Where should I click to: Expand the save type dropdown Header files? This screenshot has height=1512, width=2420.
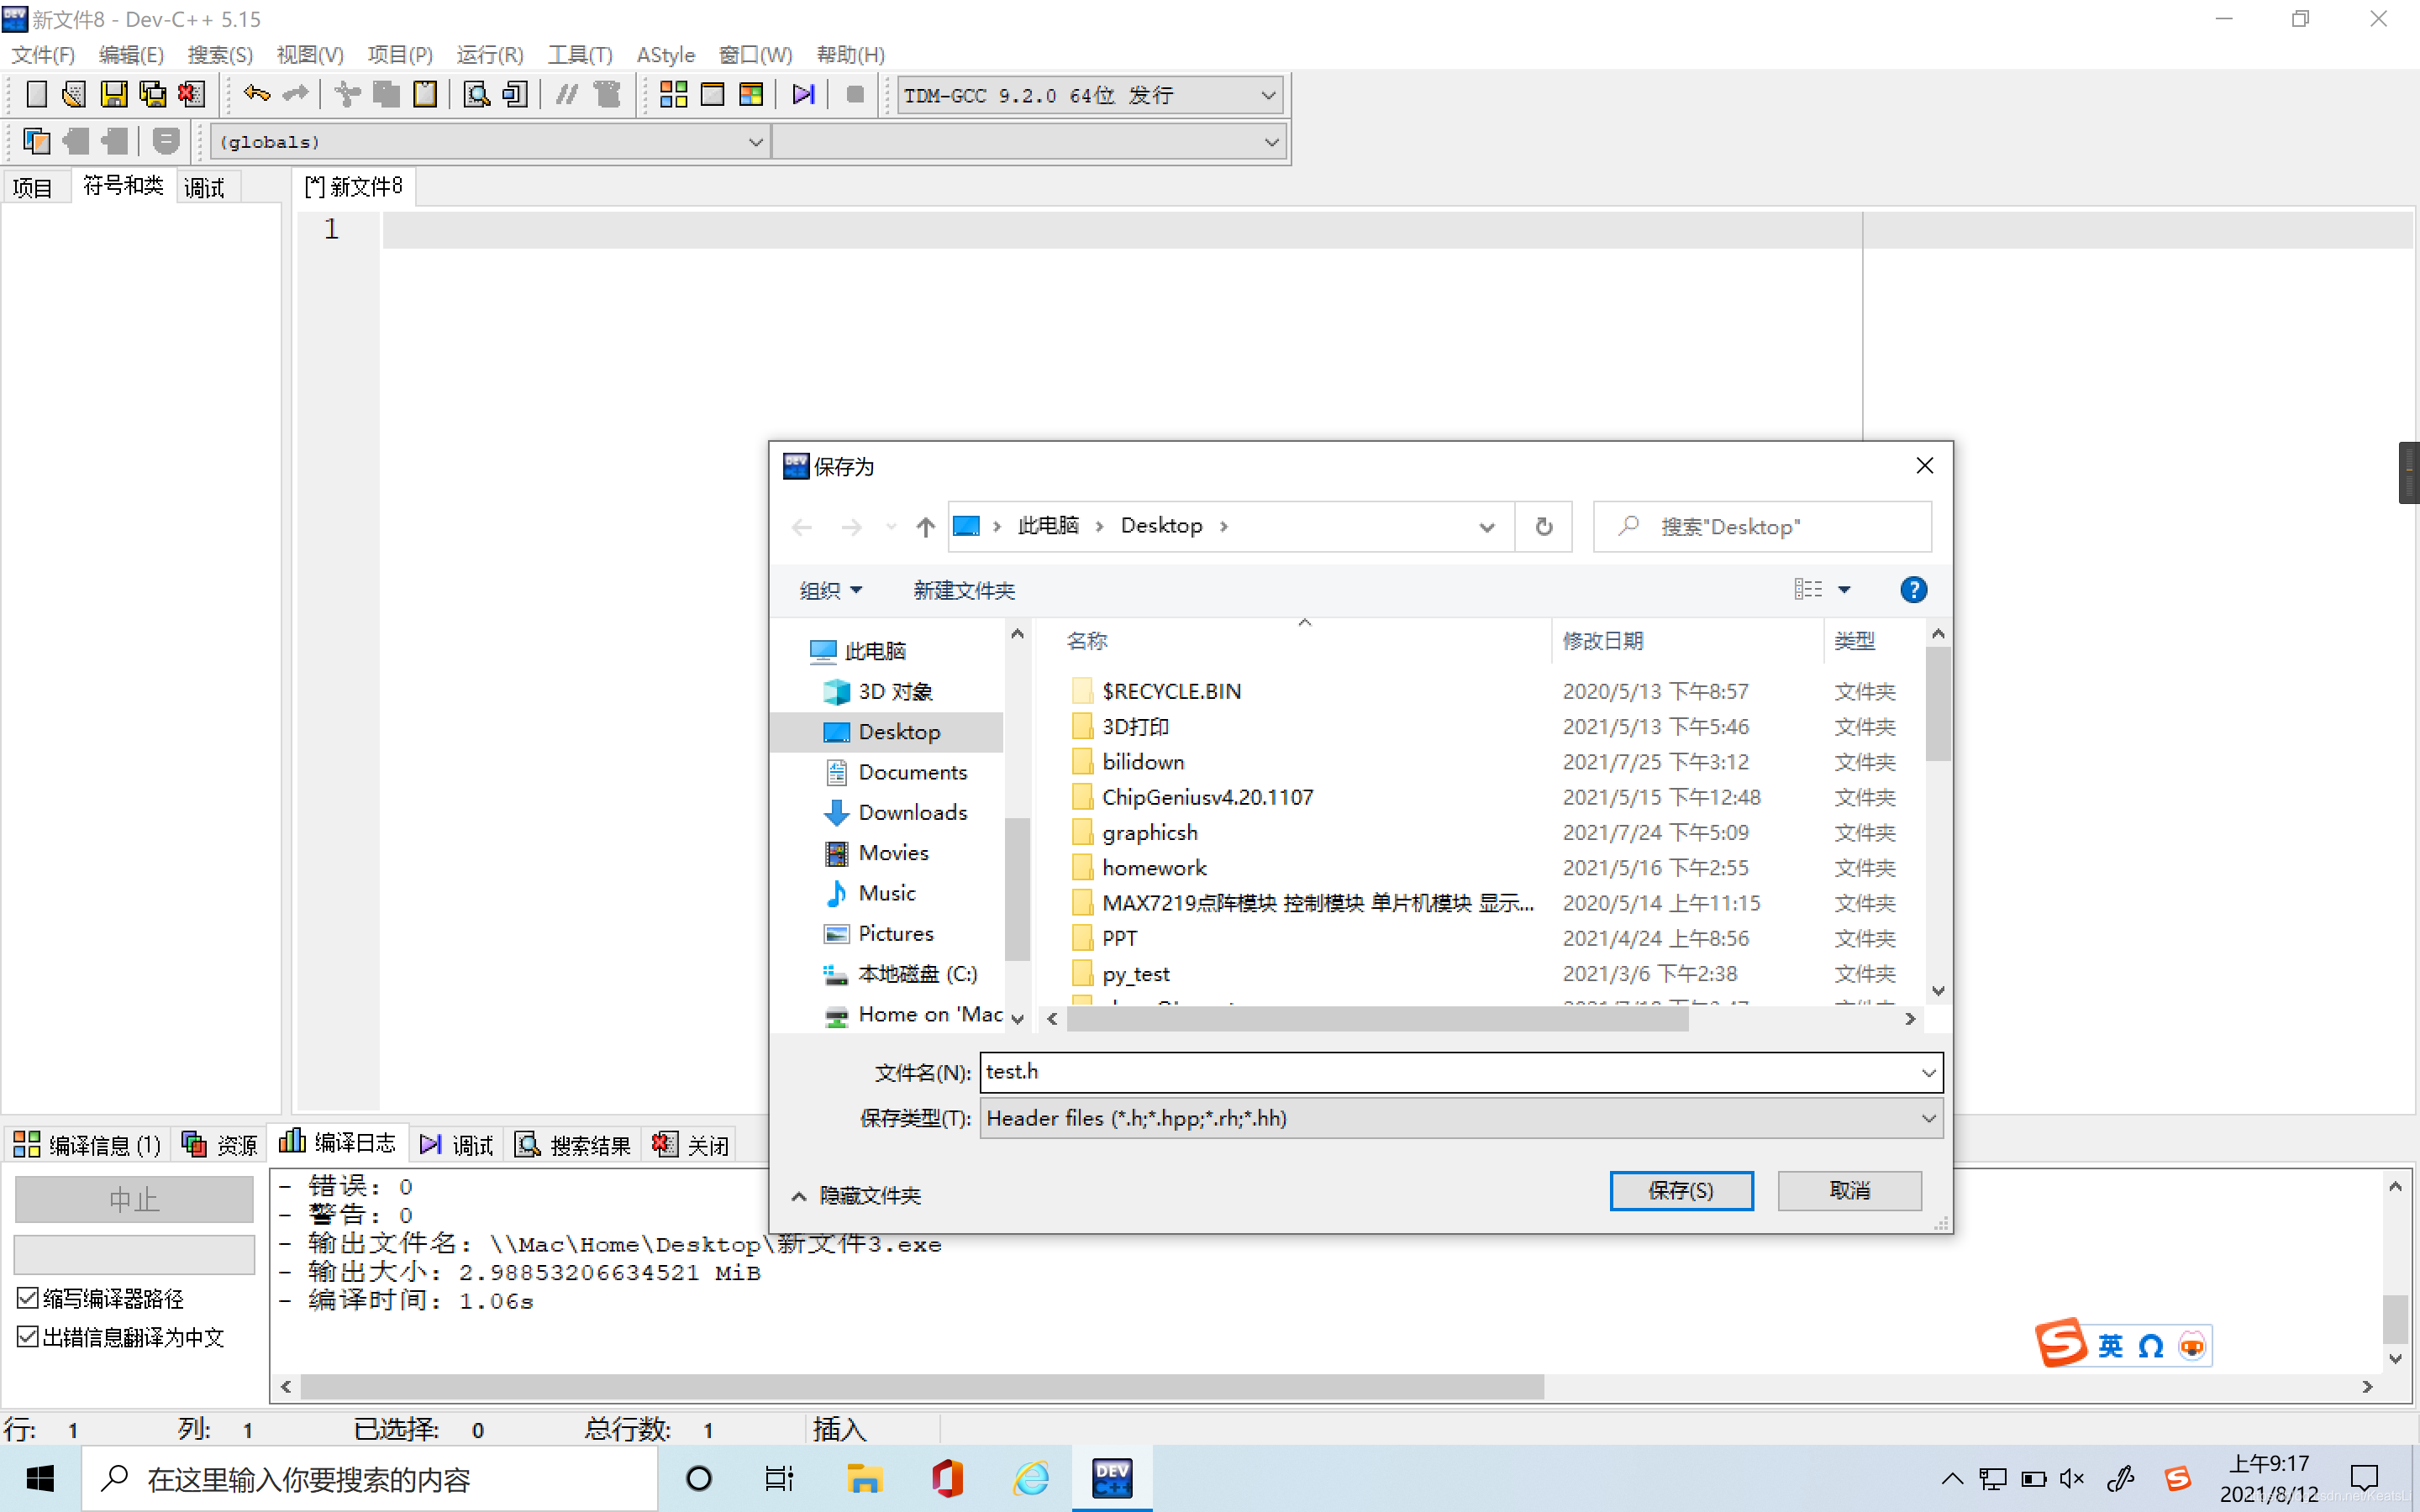1929,1118
